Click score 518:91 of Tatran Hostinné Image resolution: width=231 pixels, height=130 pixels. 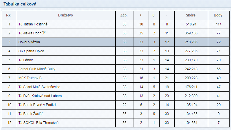point(191,24)
